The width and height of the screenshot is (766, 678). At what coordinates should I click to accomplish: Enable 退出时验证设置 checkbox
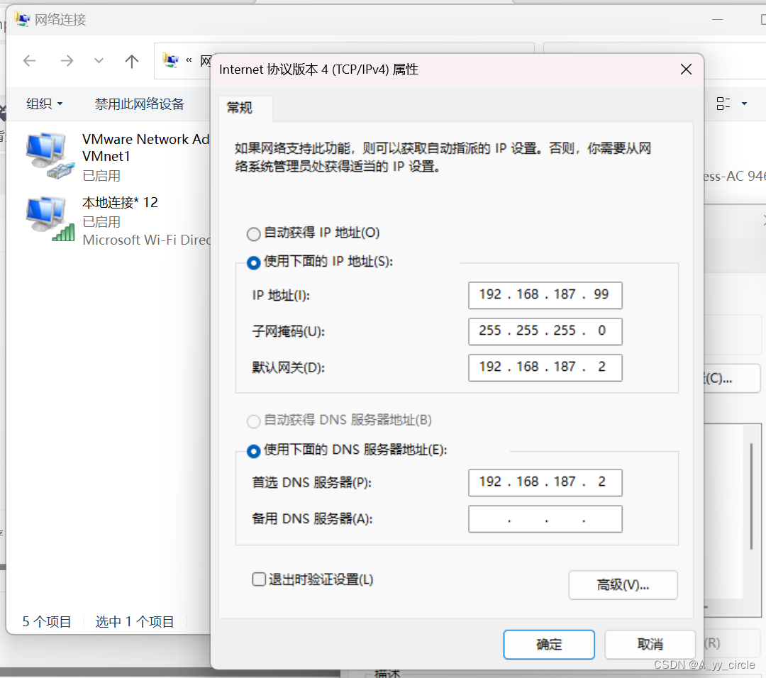(259, 579)
